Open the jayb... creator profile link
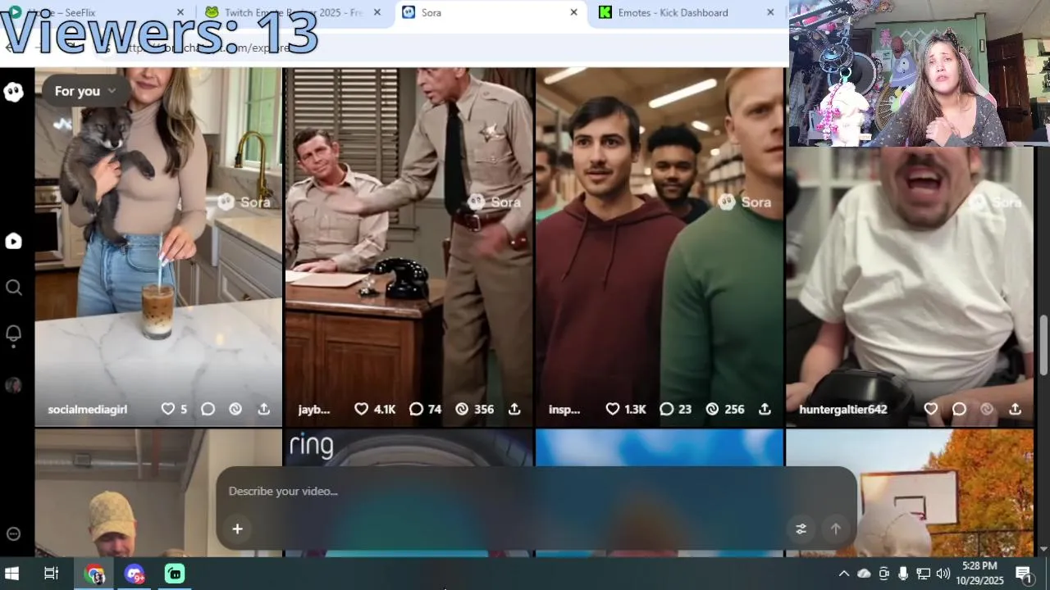 click(314, 409)
